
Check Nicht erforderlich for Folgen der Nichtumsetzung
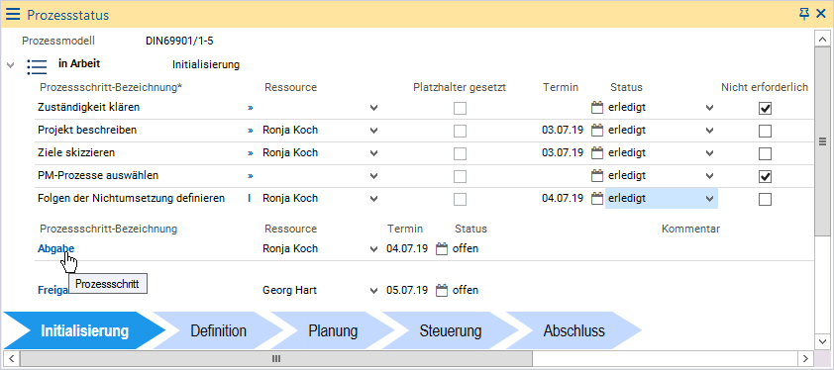point(765,200)
